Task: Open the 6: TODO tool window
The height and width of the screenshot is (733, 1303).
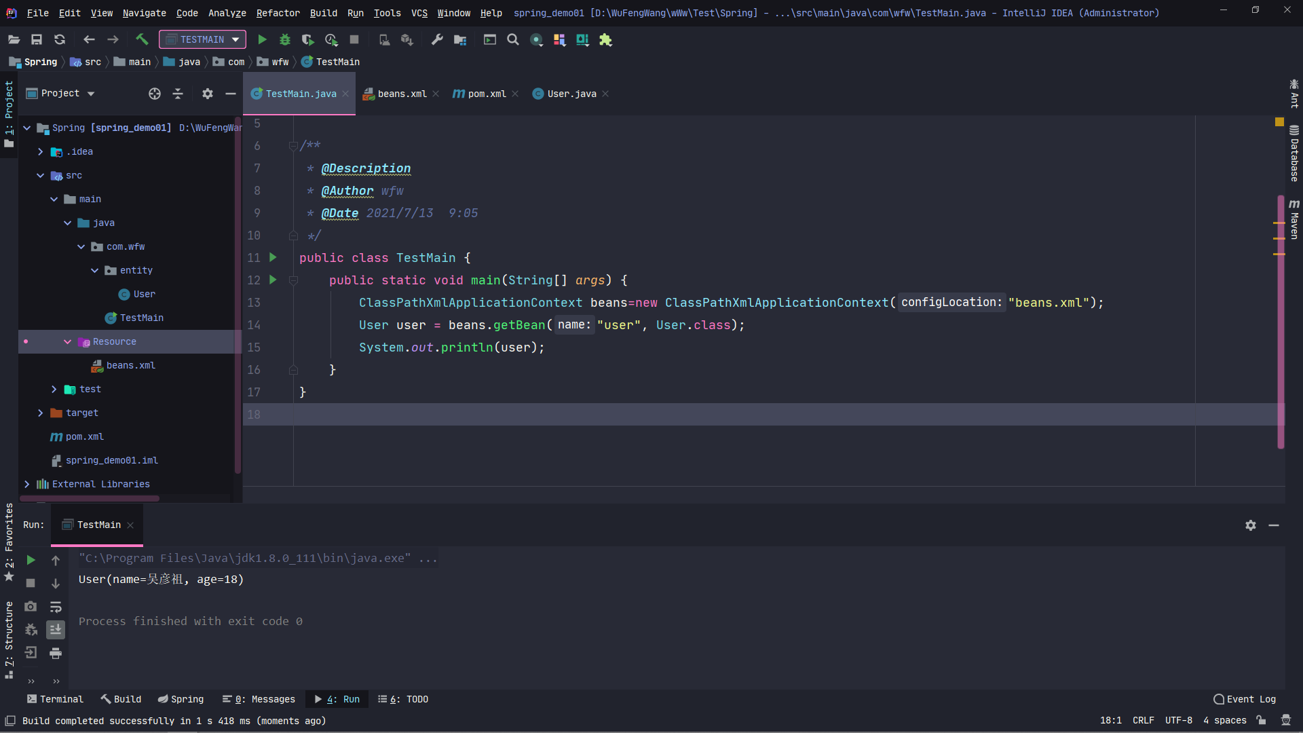Action: point(403,699)
